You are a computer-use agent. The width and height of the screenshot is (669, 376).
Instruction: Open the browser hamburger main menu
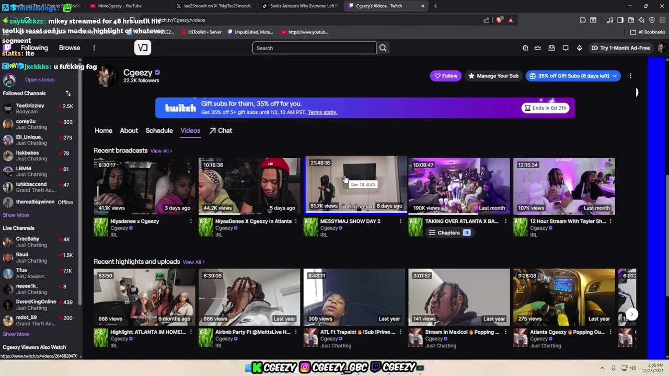[661, 20]
